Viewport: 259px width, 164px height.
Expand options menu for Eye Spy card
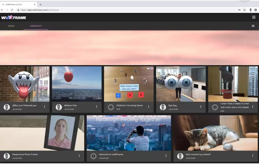coord(200,107)
